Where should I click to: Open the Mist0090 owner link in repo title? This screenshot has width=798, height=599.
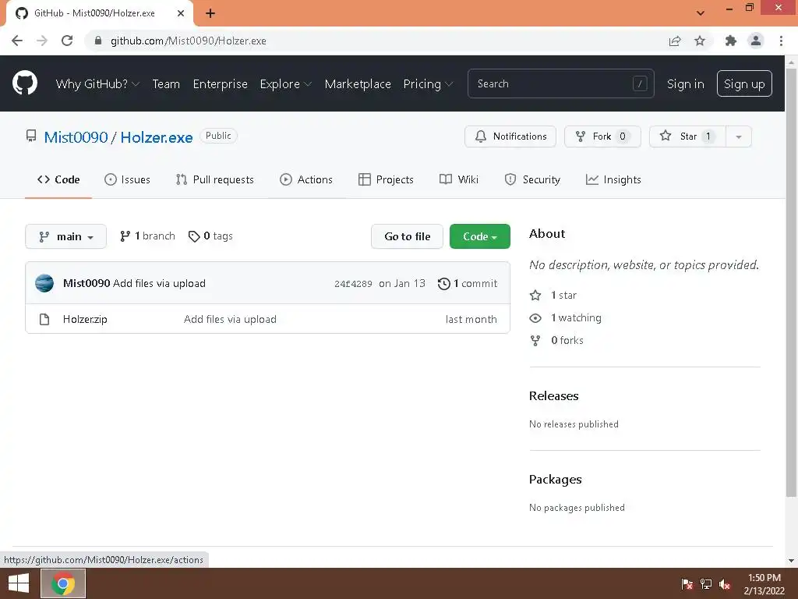(x=76, y=137)
